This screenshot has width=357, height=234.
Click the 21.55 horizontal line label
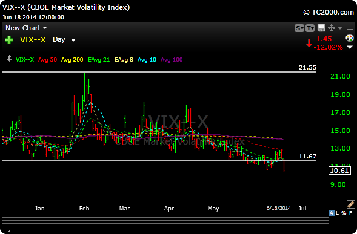point(307,68)
